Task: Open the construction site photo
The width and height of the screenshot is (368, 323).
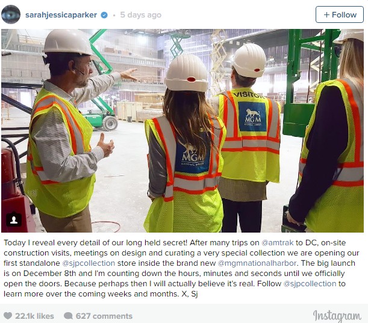Action: coord(182,131)
